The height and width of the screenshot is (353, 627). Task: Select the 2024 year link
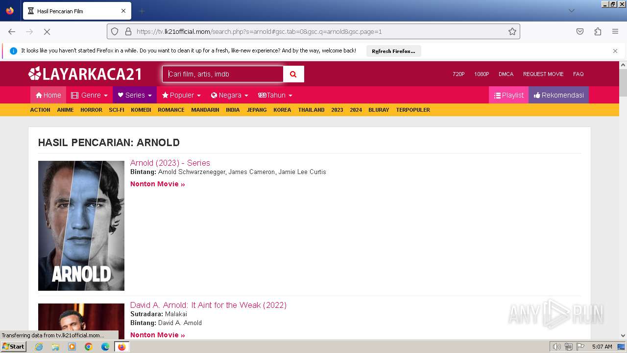(356, 110)
